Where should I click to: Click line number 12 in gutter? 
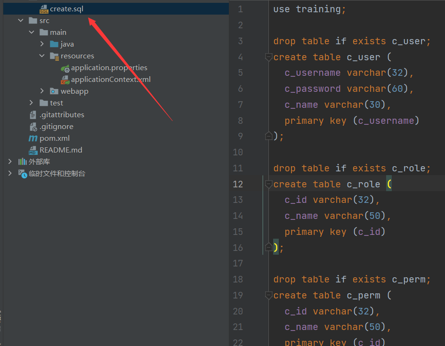238,184
